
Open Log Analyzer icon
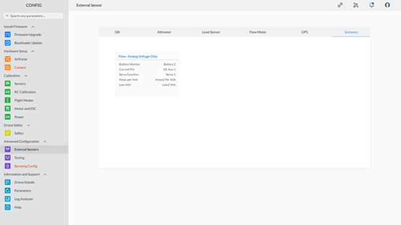pyautogui.click(x=7, y=199)
